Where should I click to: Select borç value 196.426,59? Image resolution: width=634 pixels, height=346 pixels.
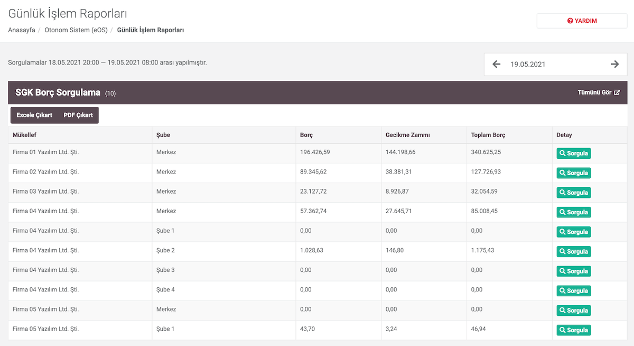[x=315, y=152]
